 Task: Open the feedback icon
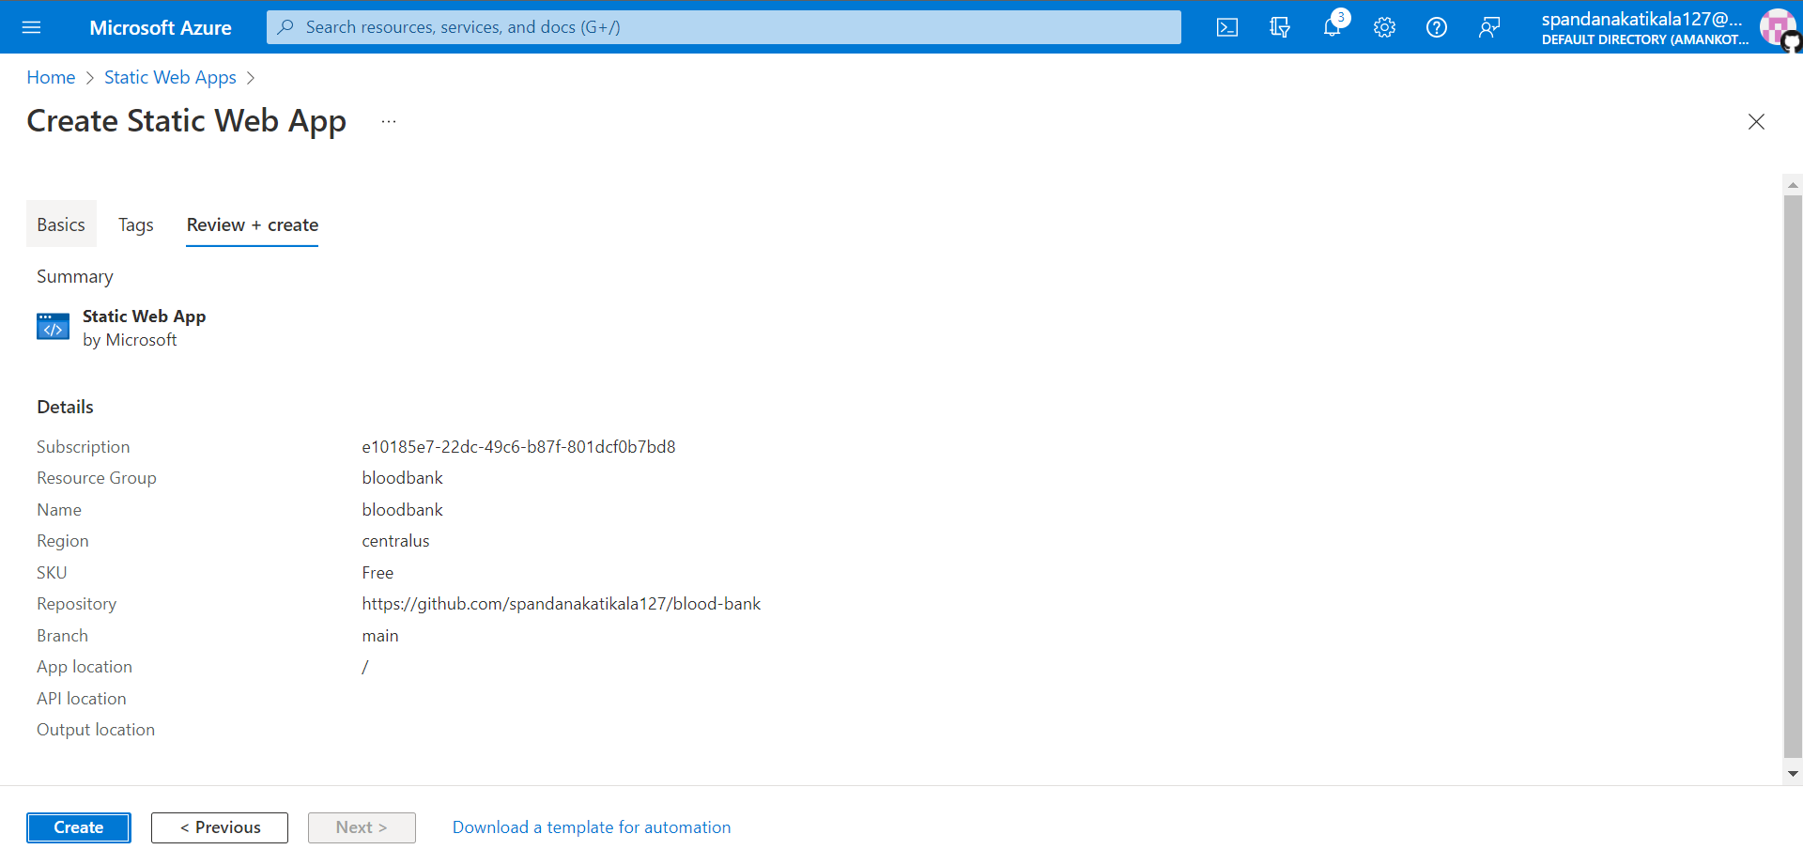pos(1490,27)
